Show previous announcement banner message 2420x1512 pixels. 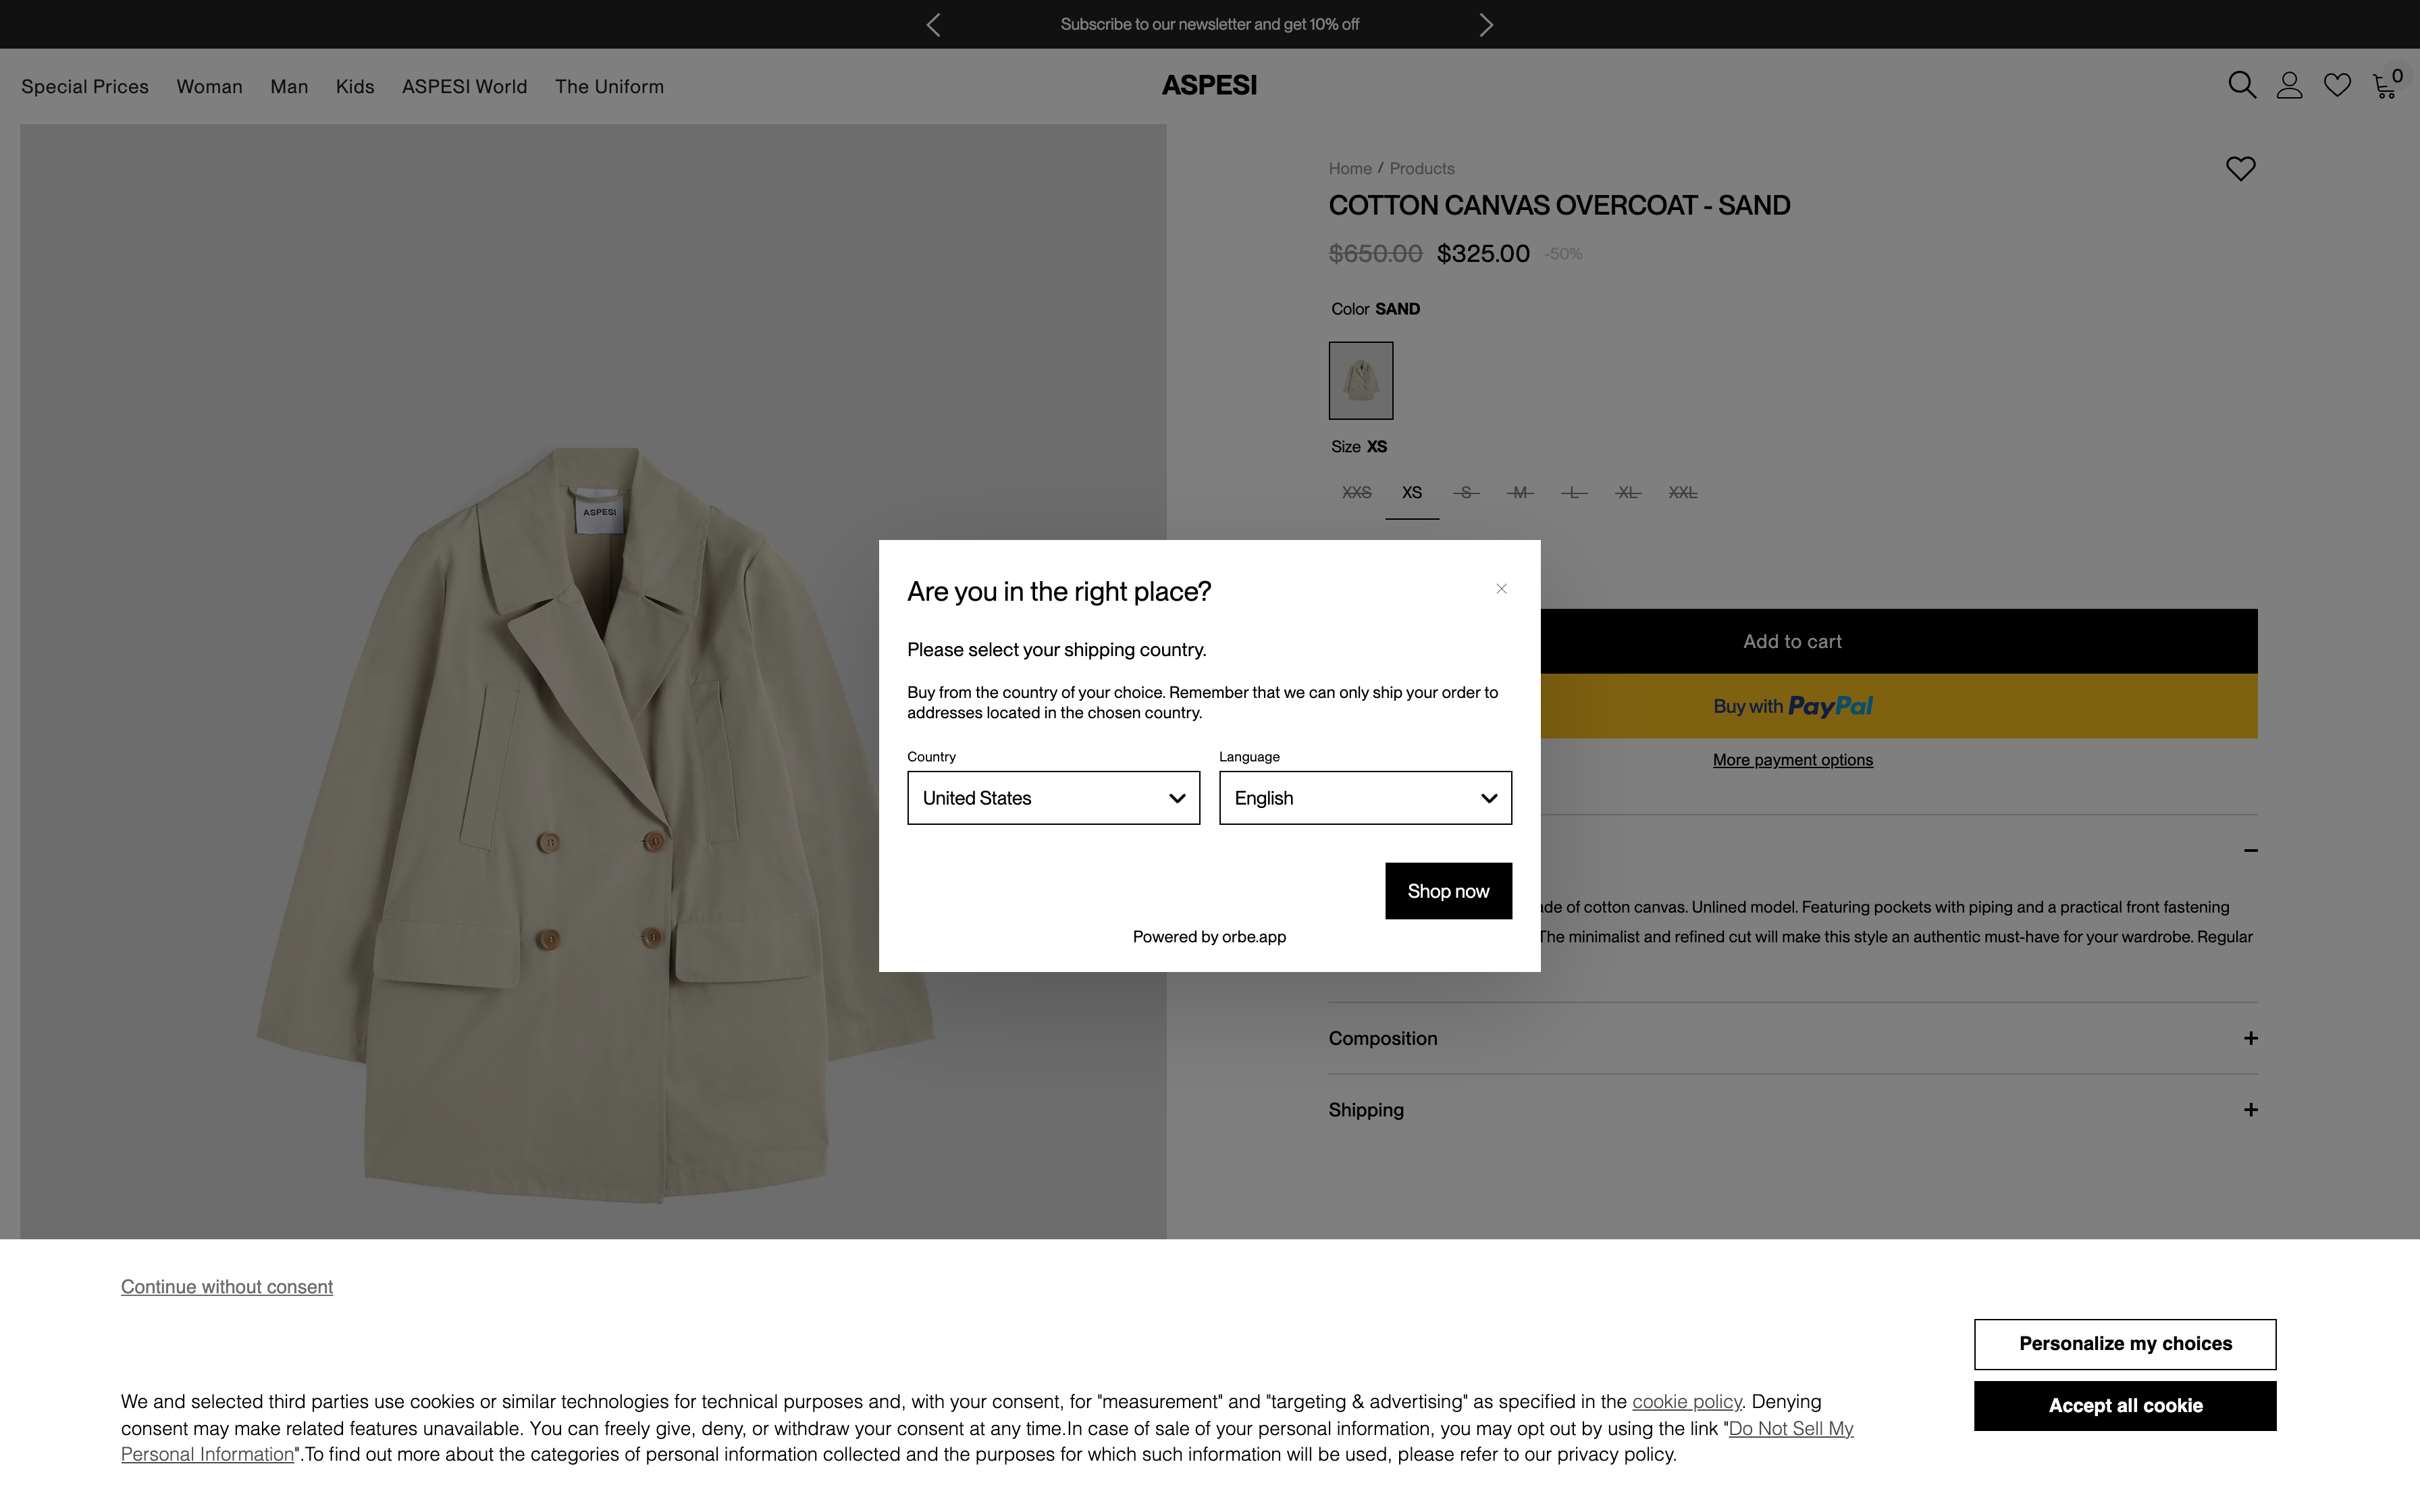click(933, 25)
